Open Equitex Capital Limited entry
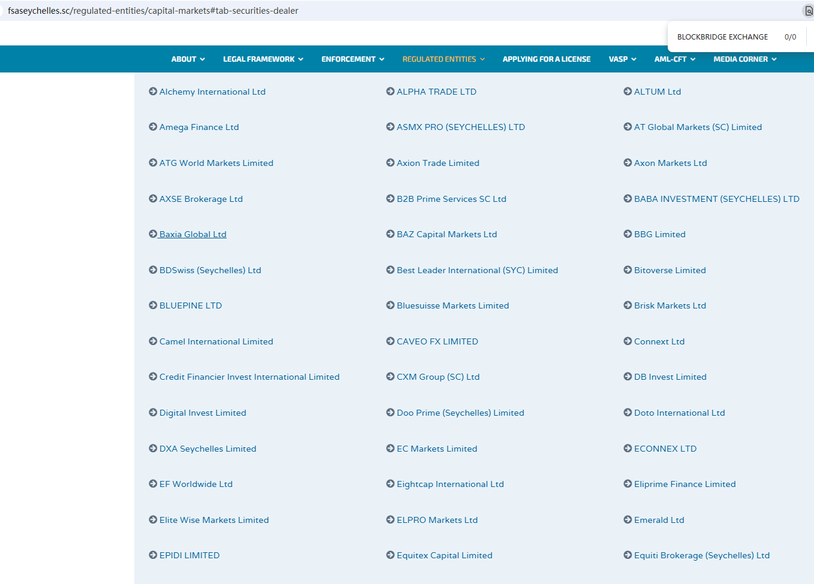Screen dimensions: 814x584 [445, 555]
